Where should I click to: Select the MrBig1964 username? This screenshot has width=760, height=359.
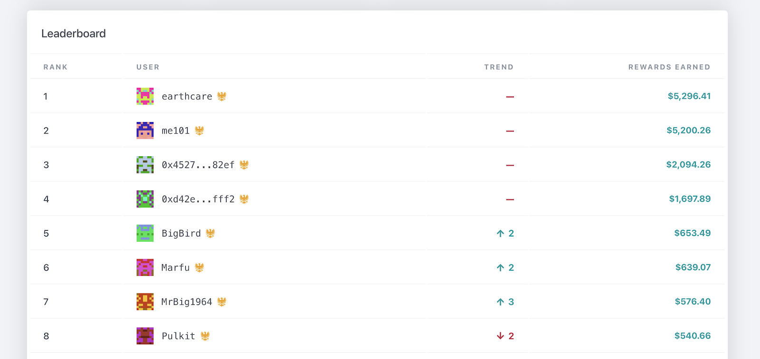coord(187,302)
